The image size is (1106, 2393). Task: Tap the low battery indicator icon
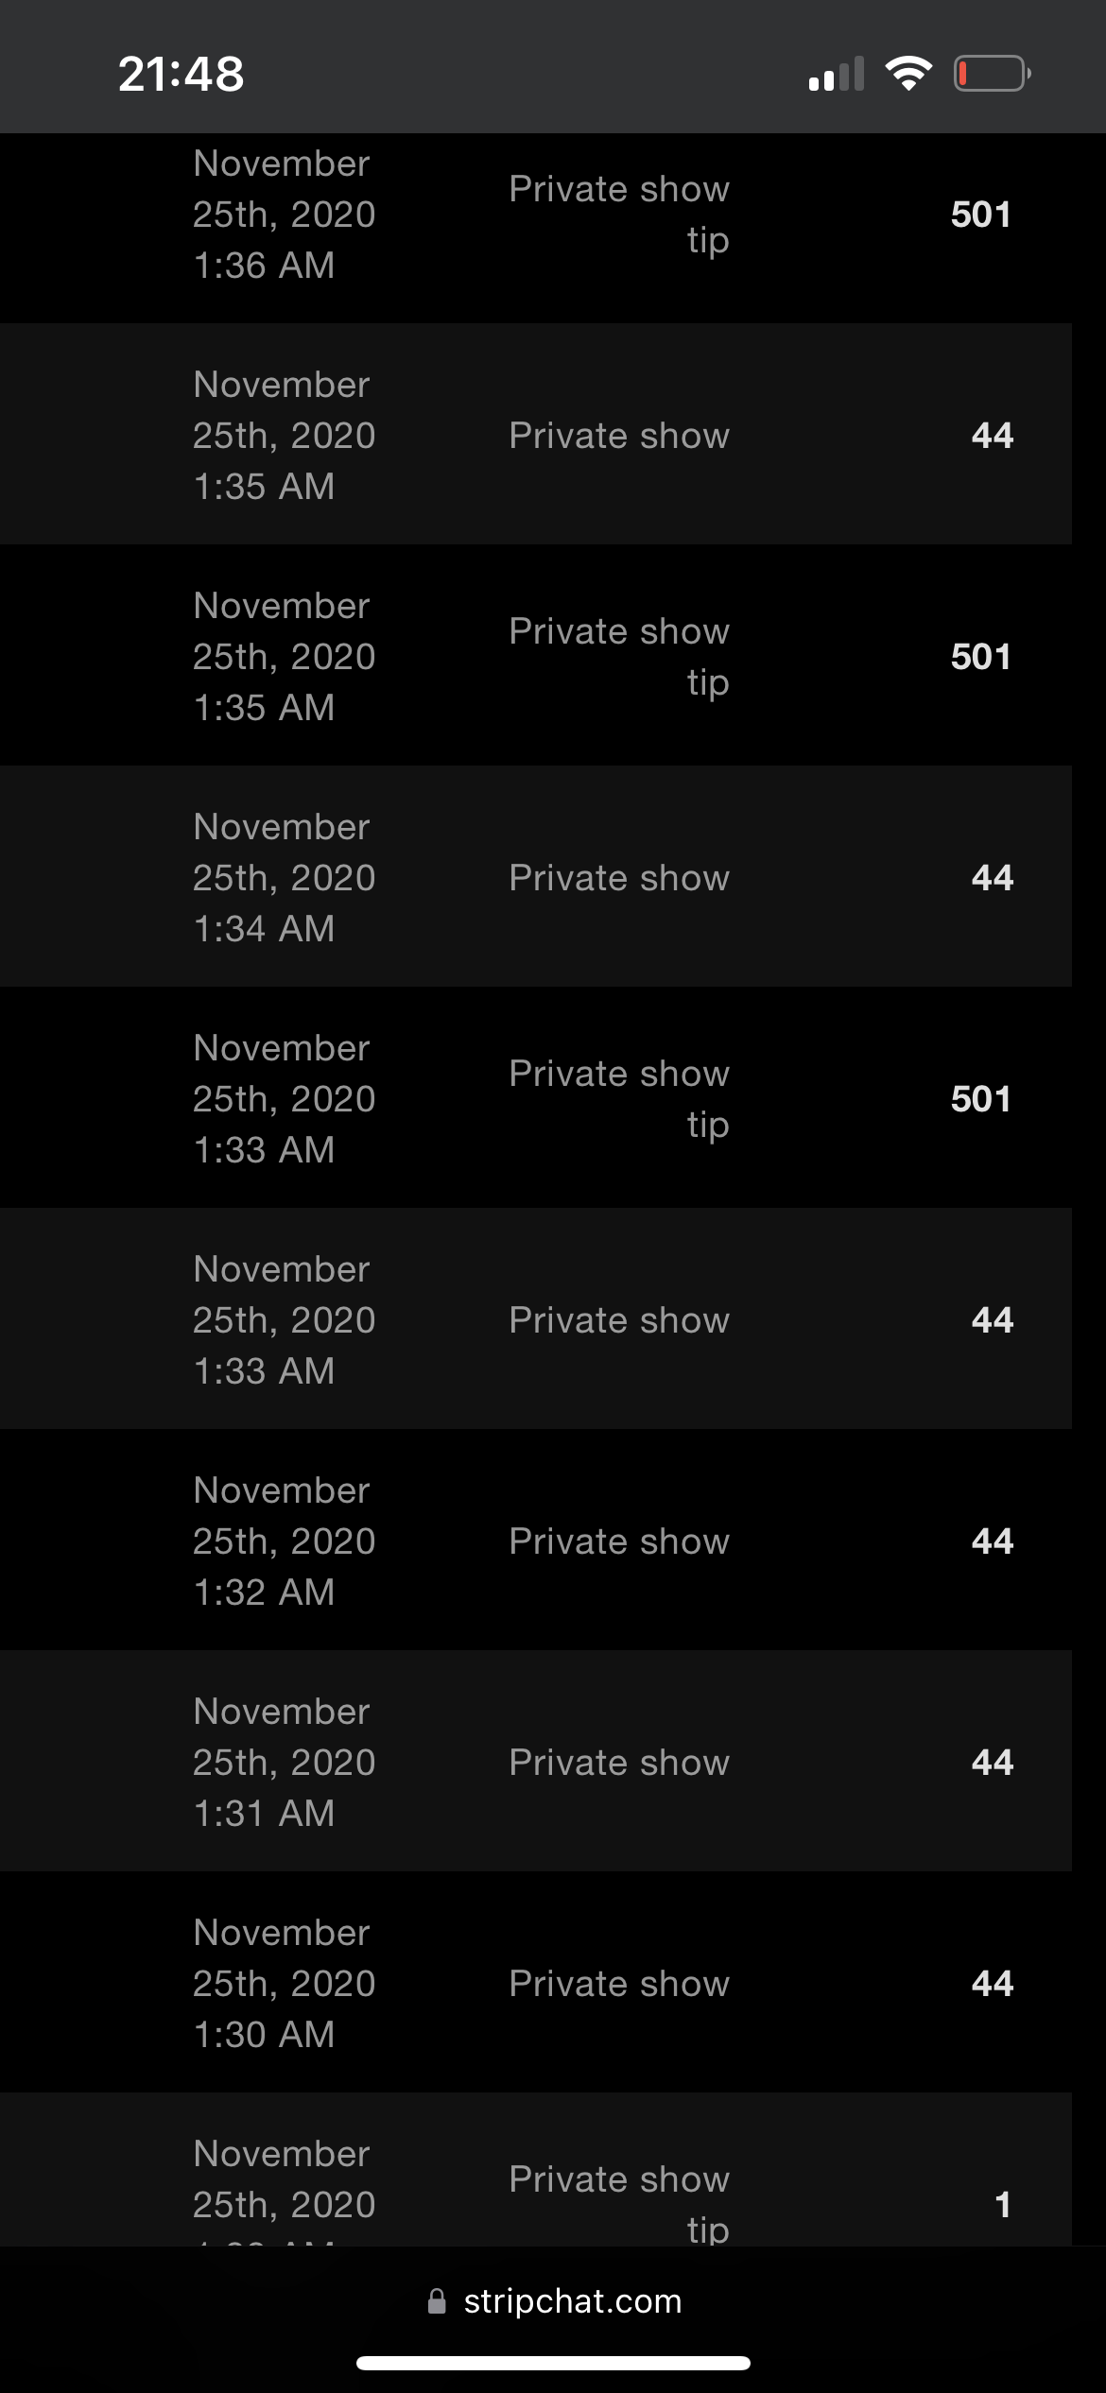991,74
